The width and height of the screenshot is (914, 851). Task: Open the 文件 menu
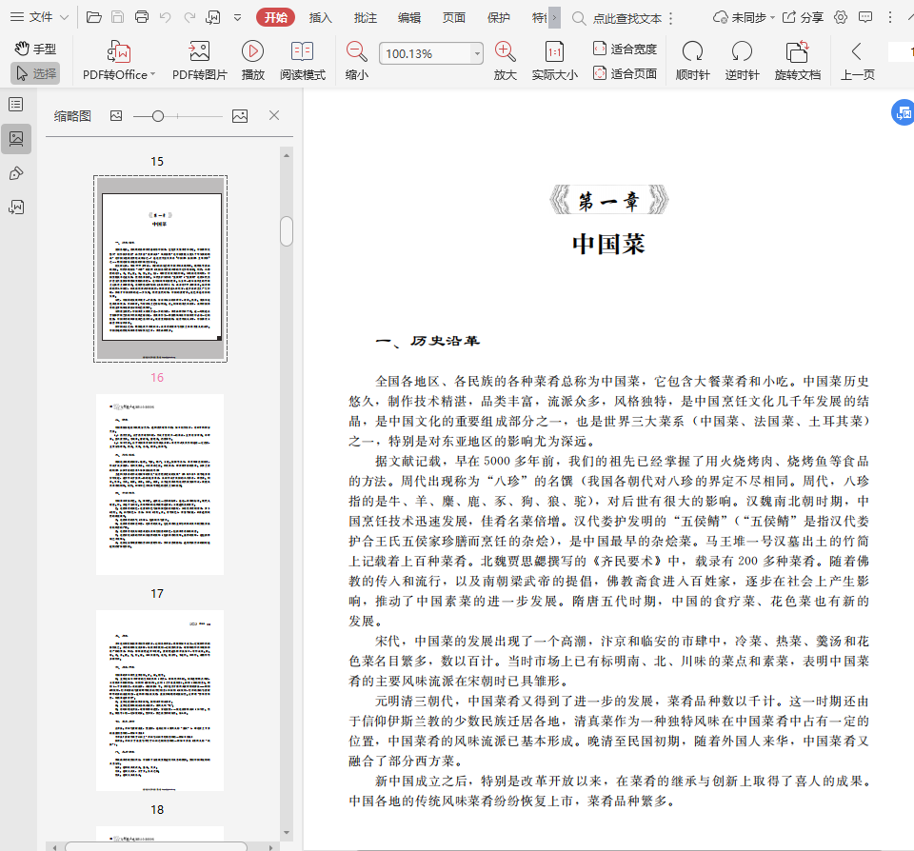point(40,17)
